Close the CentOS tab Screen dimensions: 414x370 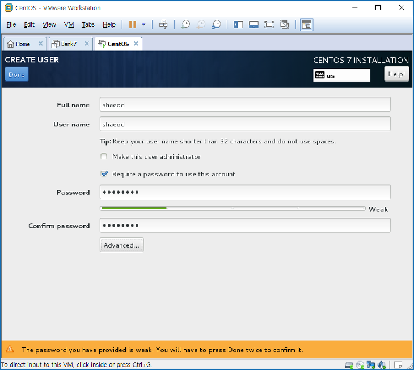(x=136, y=44)
